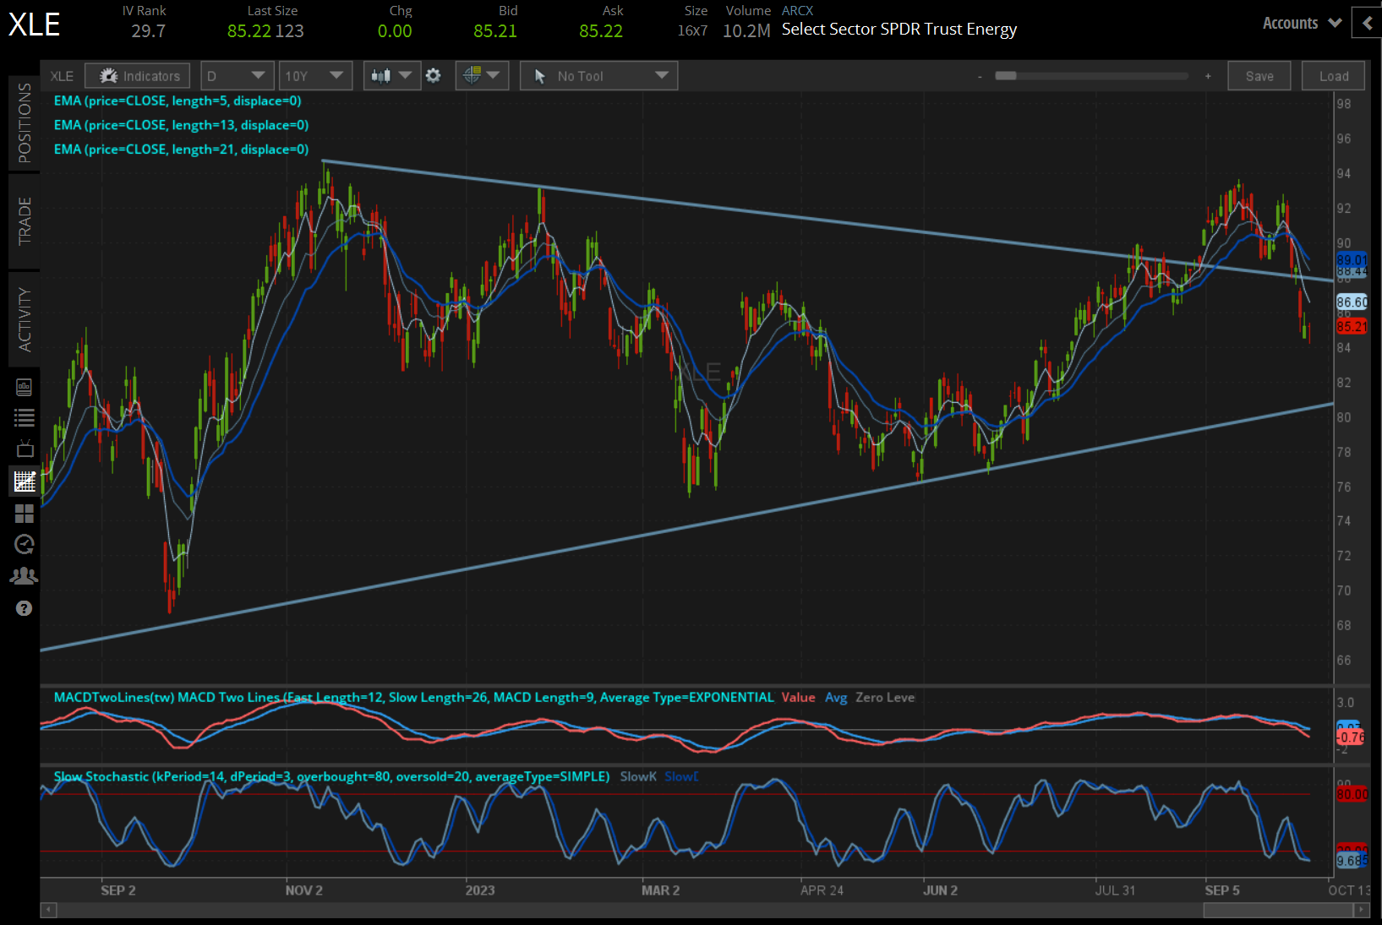This screenshot has height=925, width=1382.
Task: Click the zoom slider handle
Action: pos(1005,76)
